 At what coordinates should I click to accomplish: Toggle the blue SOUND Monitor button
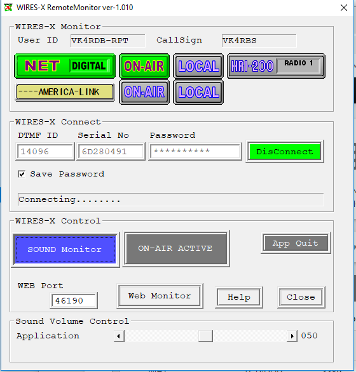[x=65, y=249]
